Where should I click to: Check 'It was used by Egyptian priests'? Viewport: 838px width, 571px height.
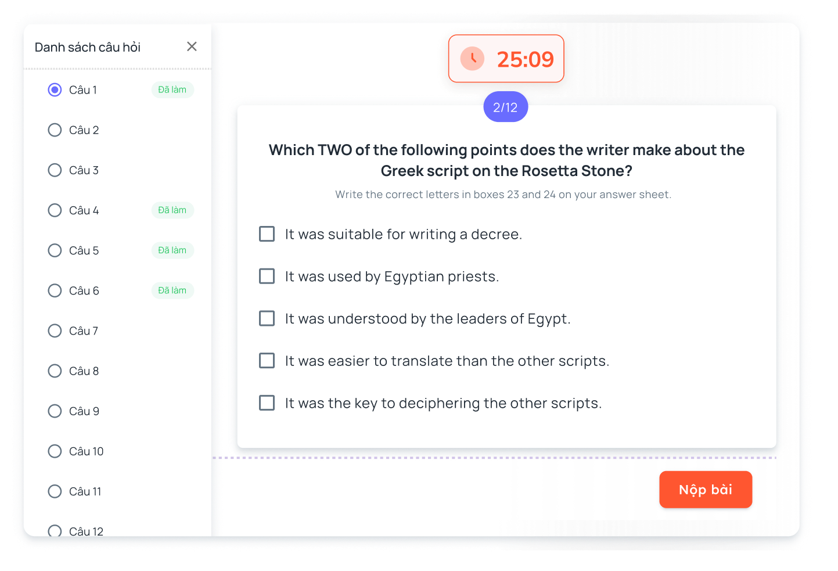click(x=267, y=276)
